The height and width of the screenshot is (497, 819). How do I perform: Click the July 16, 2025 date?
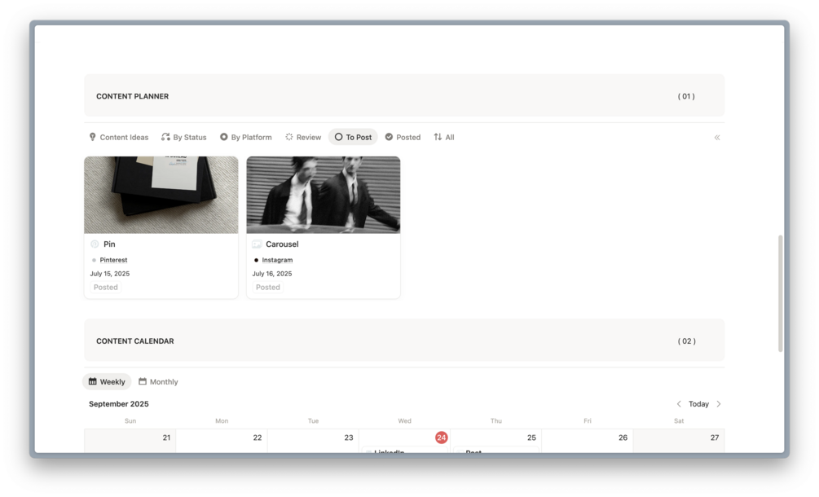pos(272,274)
